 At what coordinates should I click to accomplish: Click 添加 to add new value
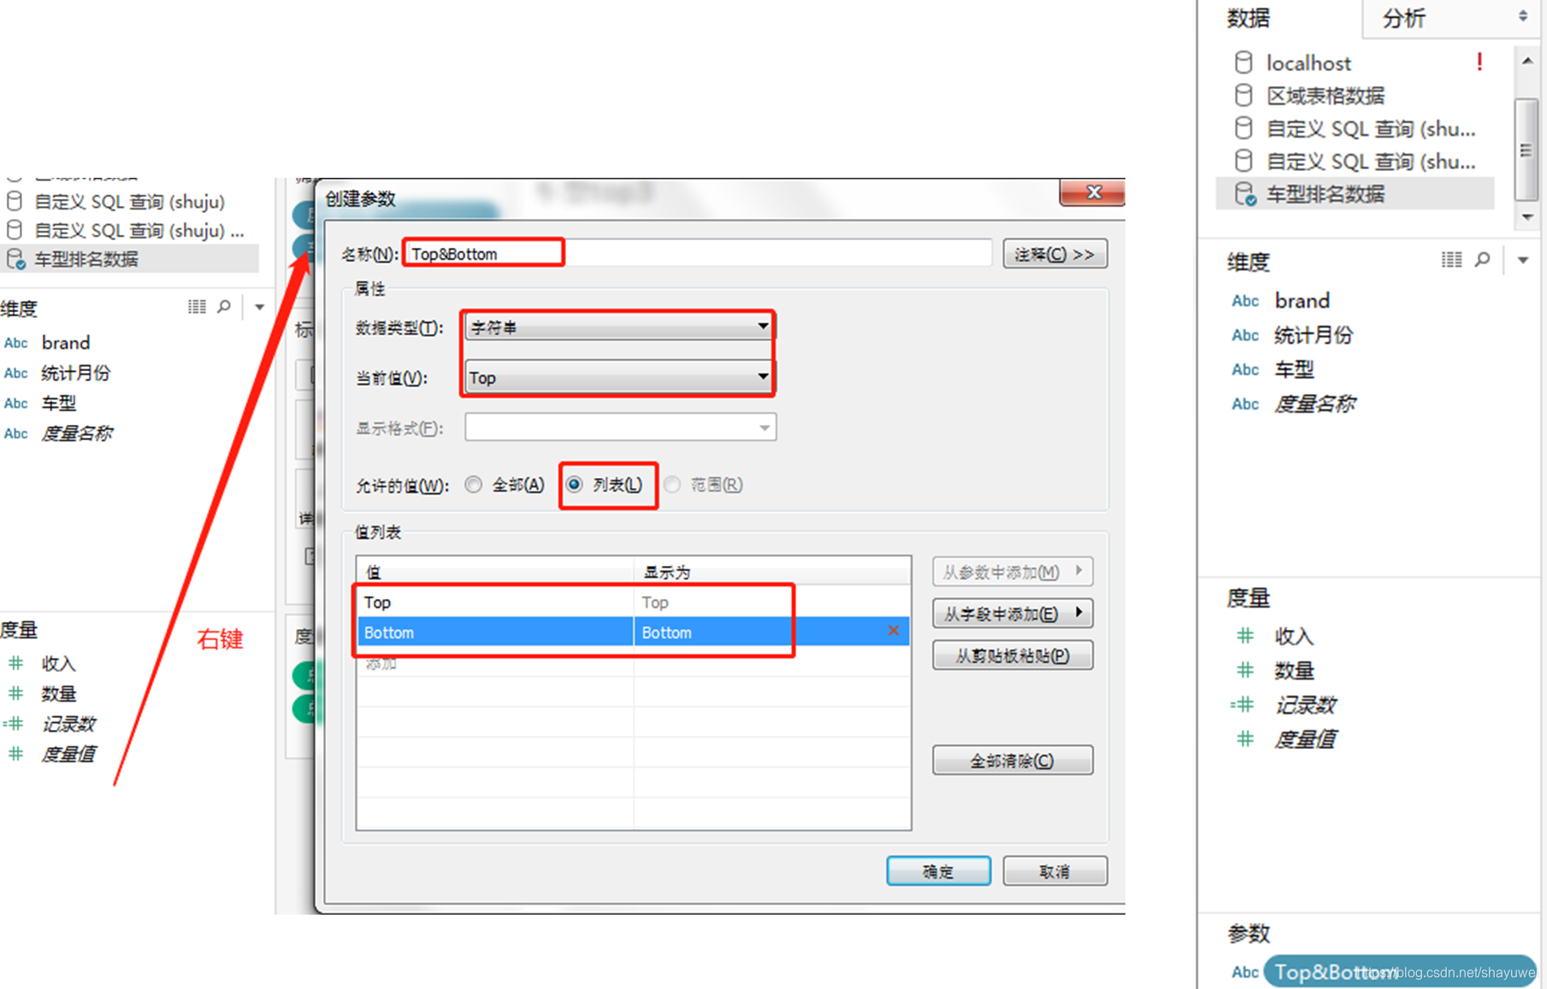[x=381, y=663]
